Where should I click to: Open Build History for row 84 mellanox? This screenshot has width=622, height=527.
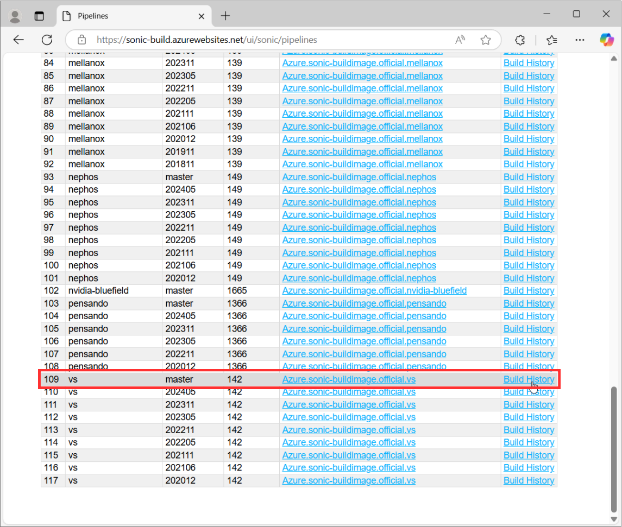[529, 63]
